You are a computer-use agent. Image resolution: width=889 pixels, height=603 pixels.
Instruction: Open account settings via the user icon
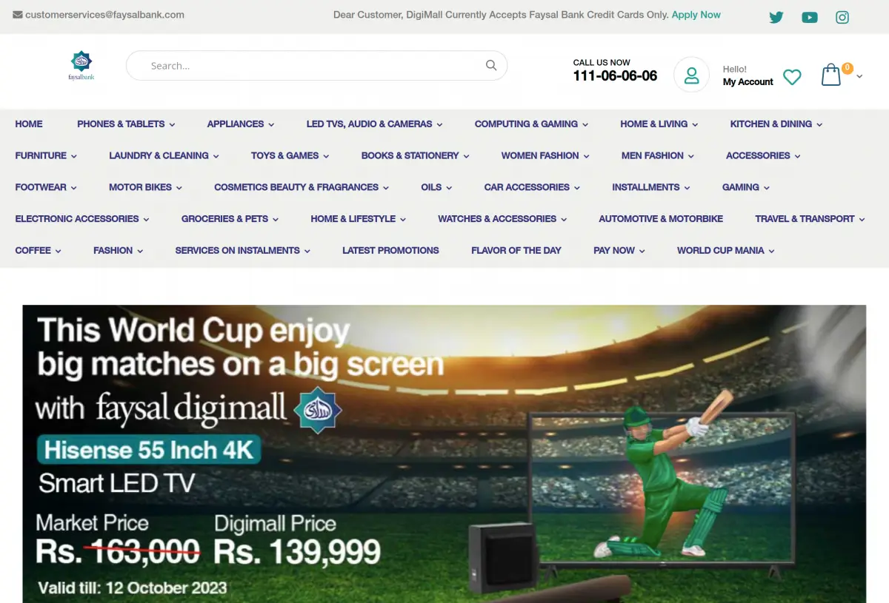click(x=691, y=74)
